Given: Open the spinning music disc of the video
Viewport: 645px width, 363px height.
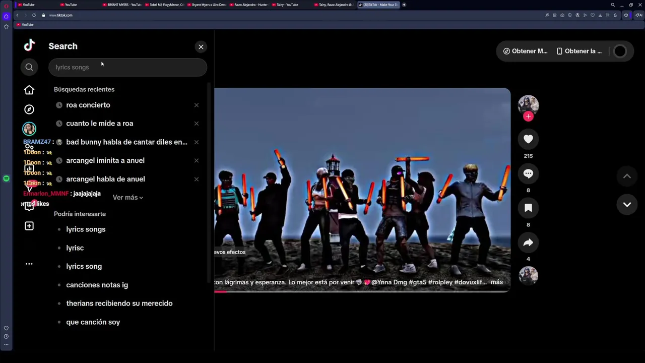Looking at the screenshot, I should (x=528, y=275).
